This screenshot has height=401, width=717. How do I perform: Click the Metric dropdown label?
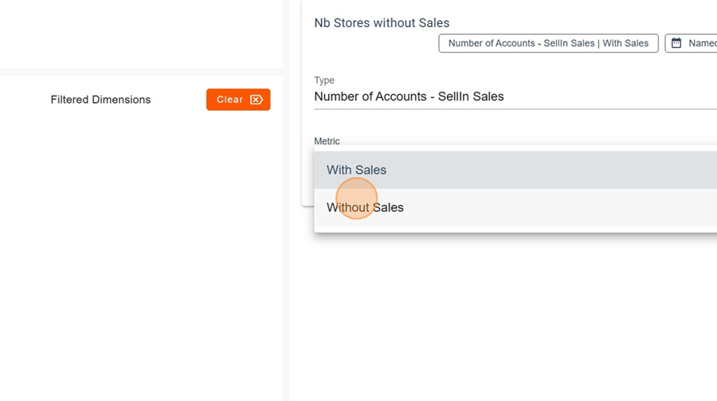click(327, 141)
